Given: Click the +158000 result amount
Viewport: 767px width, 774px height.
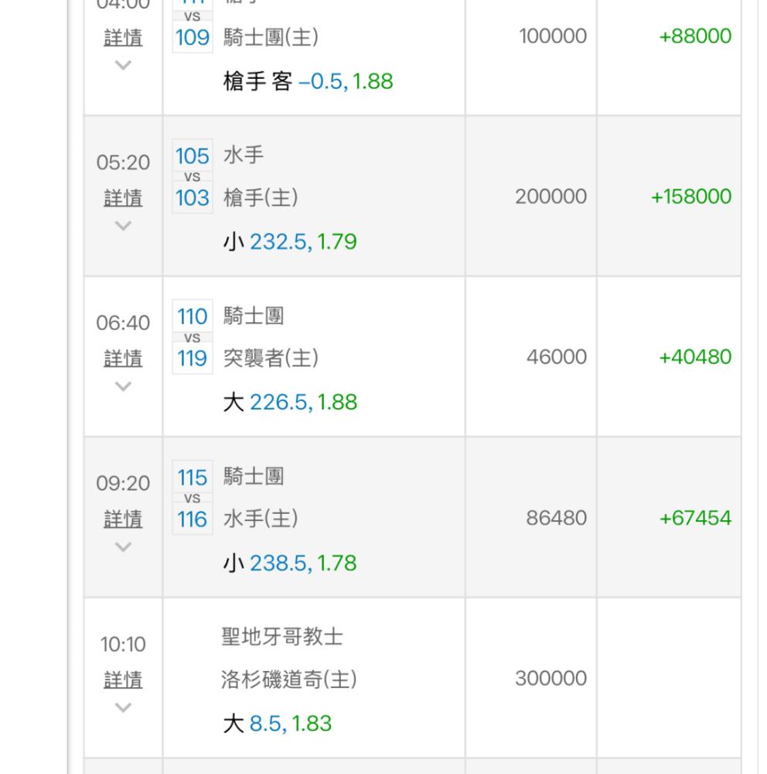Looking at the screenshot, I should 691,197.
